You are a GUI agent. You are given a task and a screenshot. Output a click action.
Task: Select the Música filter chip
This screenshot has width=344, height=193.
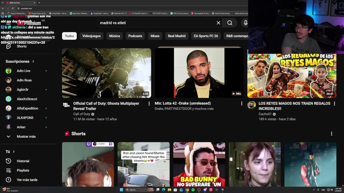(x=114, y=36)
